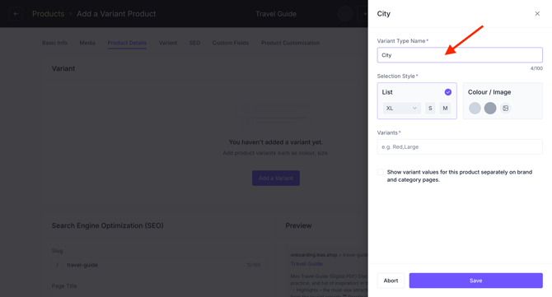The height and width of the screenshot is (297, 552).
Task: Click the S size sample chip
Action: 430,109
